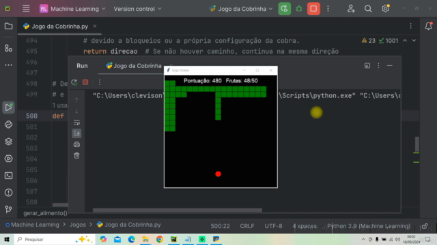Expand the Machine Learning project dropdown
The image size is (437, 245).
[72, 9]
